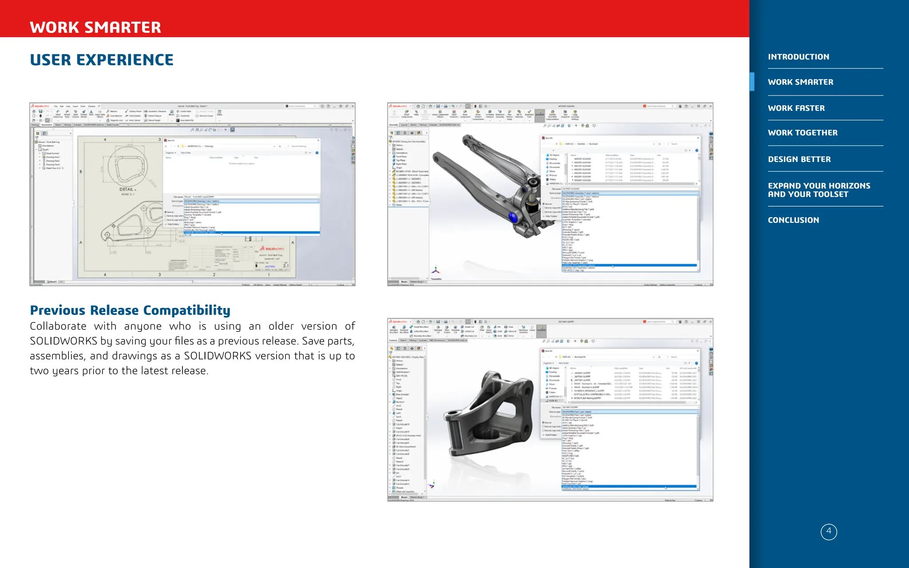909x568 pixels.
Task: Open the swing arm assembly screenshot thumbnail
Action: tap(550, 194)
